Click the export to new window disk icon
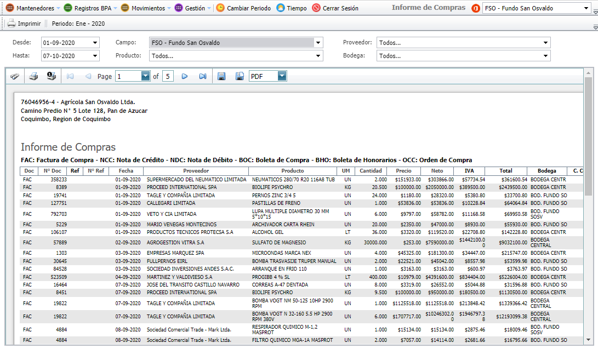The width and height of the screenshot is (598, 349). (240, 76)
